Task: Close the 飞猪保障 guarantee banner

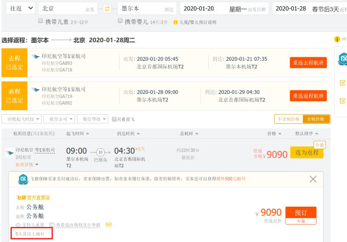Action: tap(313, 179)
